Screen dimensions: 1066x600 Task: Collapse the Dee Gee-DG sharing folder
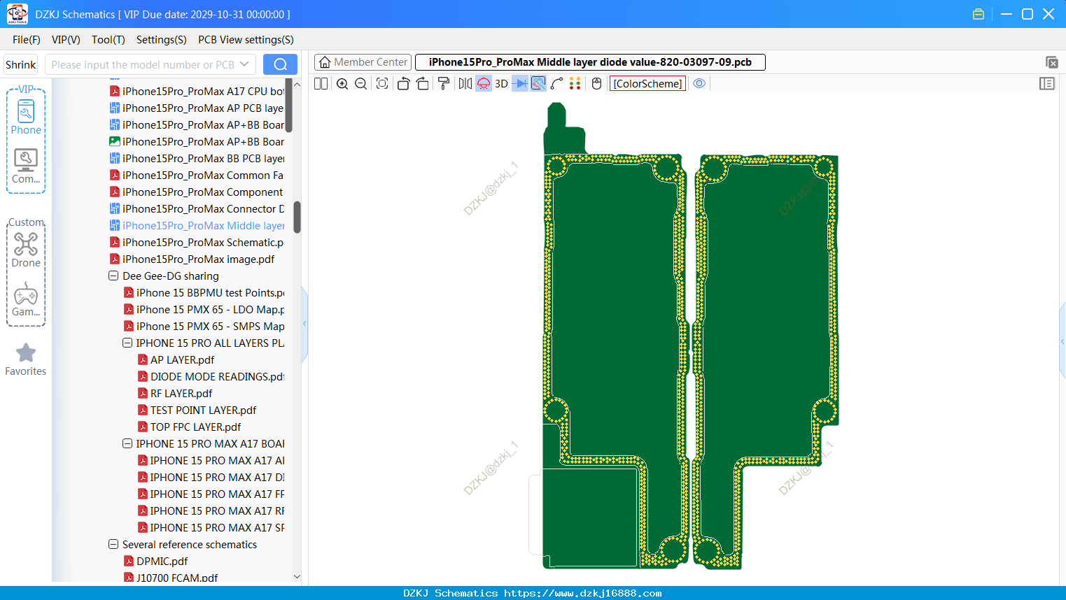click(x=113, y=276)
